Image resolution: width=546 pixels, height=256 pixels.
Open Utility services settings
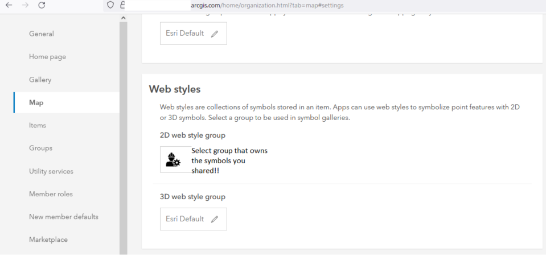pyautogui.click(x=51, y=171)
